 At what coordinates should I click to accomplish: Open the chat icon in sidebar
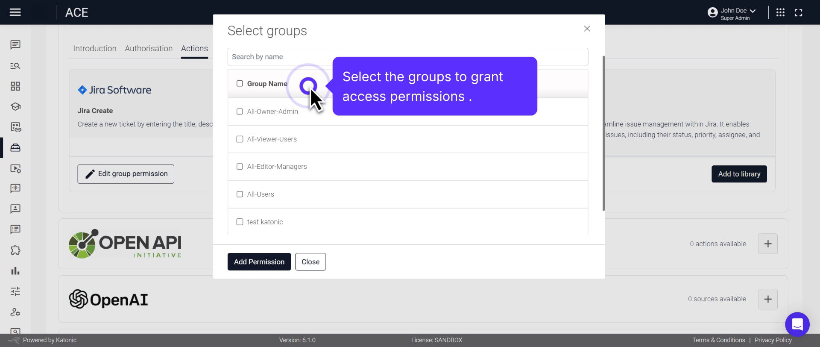pyautogui.click(x=15, y=45)
